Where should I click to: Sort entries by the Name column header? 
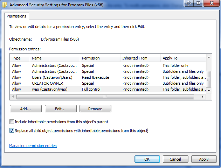tap(55, 58)
